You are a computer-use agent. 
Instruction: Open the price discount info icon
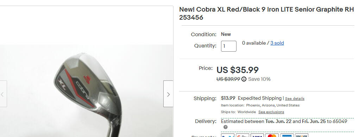pos(244,79)
